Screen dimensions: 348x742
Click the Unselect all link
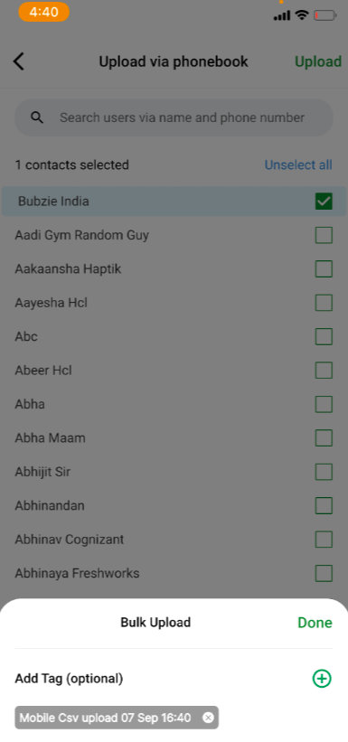pos(298,164)
